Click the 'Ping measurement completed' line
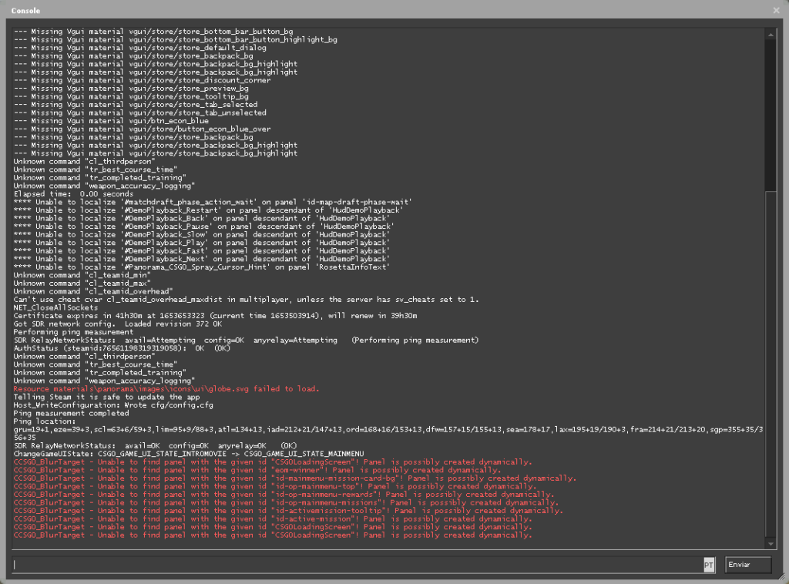789x584 pixels. click(x=69, y=413)
